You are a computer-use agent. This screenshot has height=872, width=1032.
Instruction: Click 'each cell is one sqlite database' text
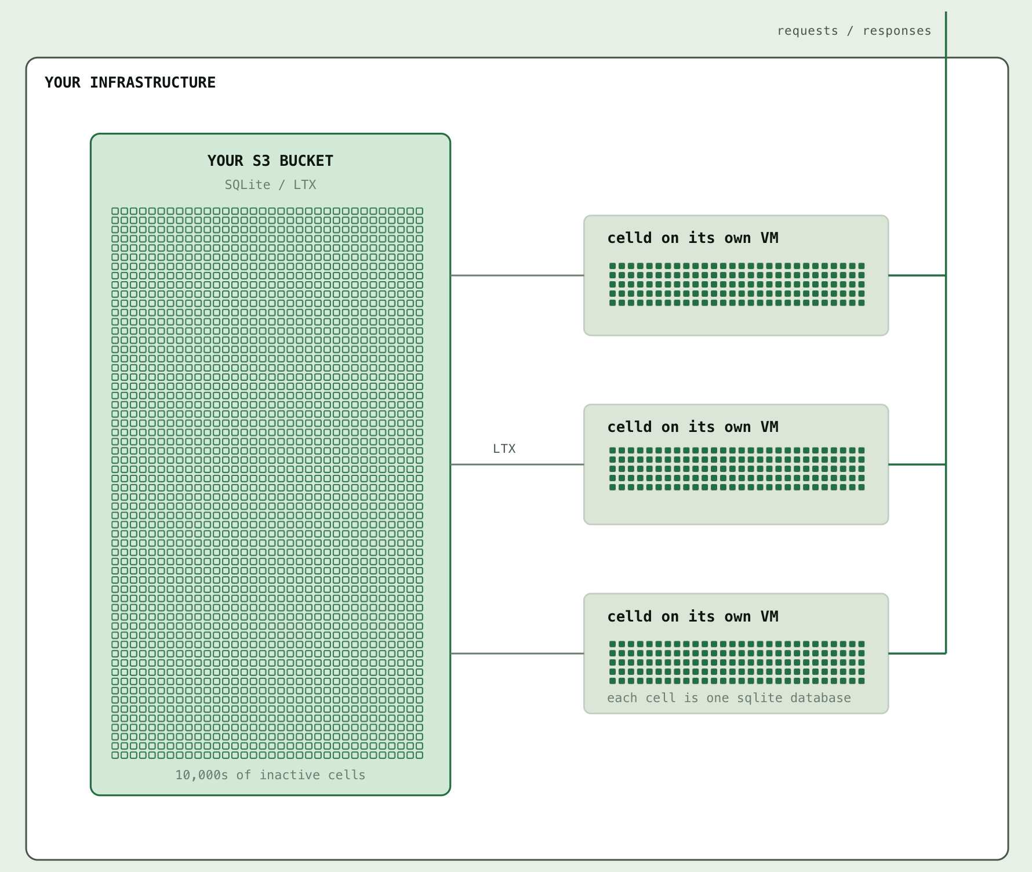click(729, 698)
